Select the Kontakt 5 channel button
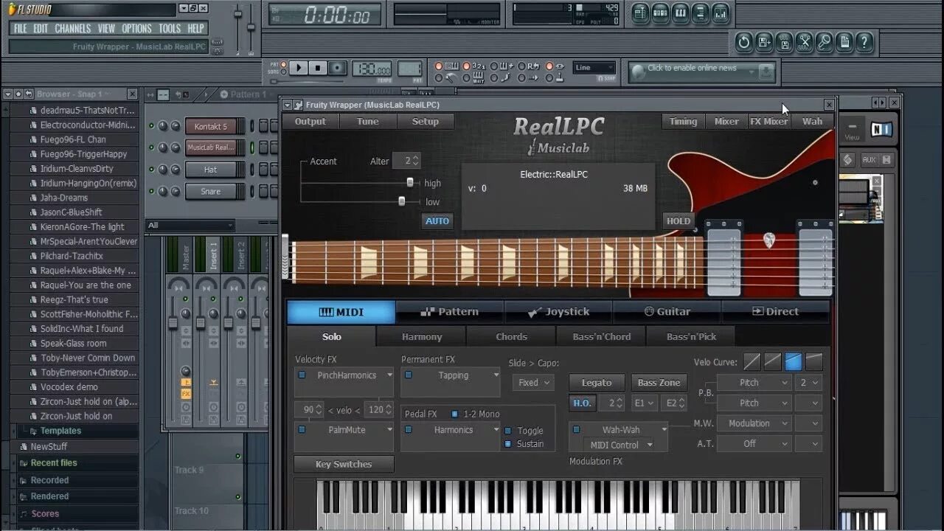Viewport: 944px width, 531px height. 211,126
